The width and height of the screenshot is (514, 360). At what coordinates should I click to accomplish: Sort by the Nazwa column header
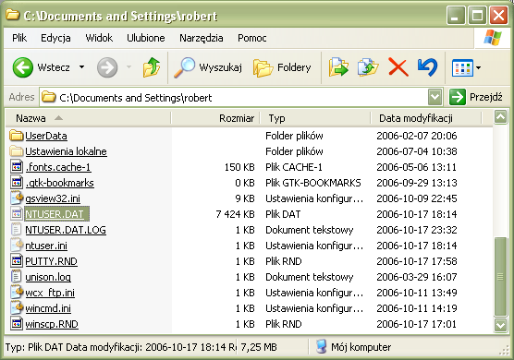click(x=89, y=118)
